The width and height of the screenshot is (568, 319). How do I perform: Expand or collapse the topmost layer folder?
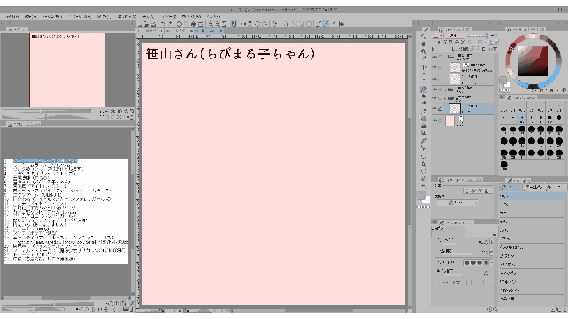tap(445, 57)
